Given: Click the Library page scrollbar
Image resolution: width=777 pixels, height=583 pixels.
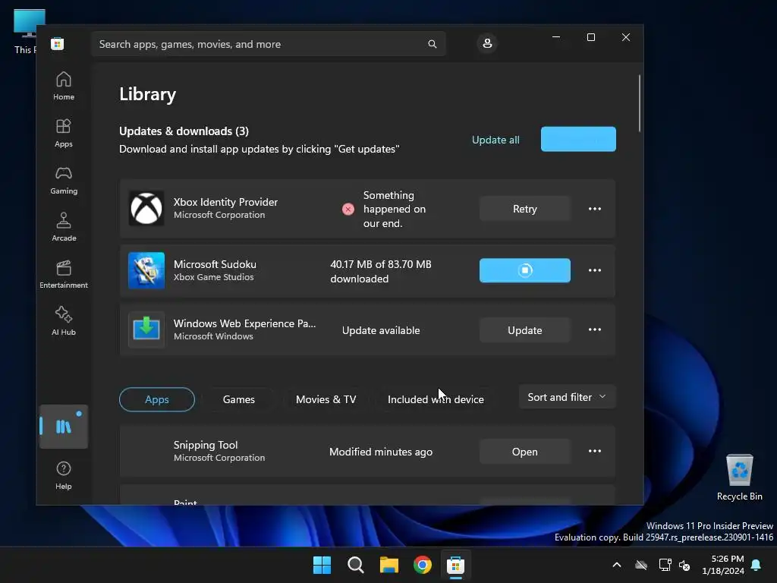Looking at the screenshot, I should click(639, 103).
